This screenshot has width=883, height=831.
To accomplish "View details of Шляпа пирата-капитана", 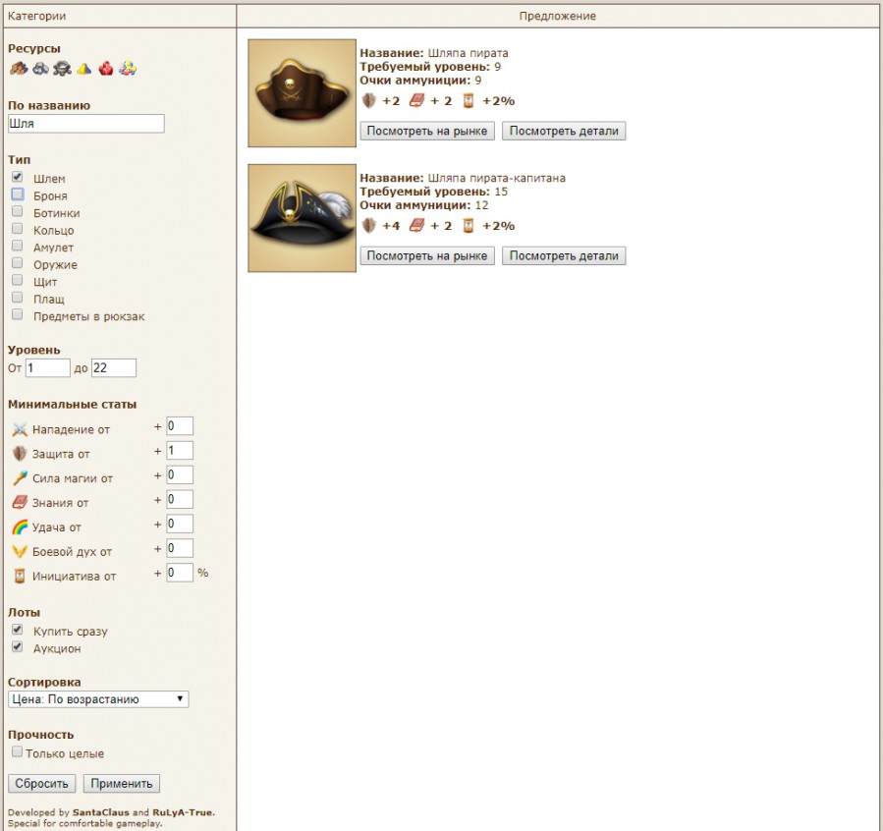I will pos(564,255).
